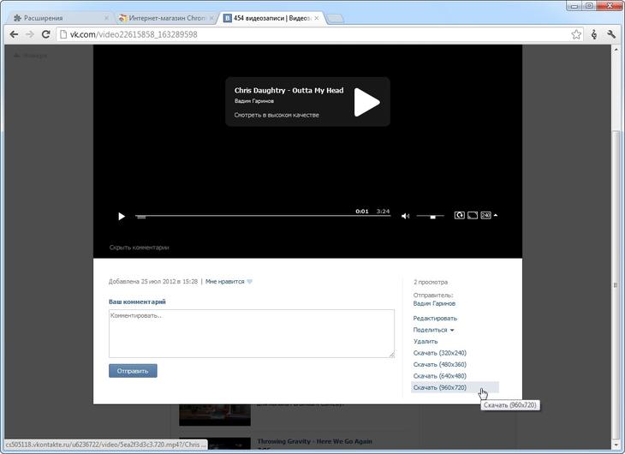Click the video seek progress bar
Image resolution: width=625 pixels, height=454 pixels.
coord(263,216)
